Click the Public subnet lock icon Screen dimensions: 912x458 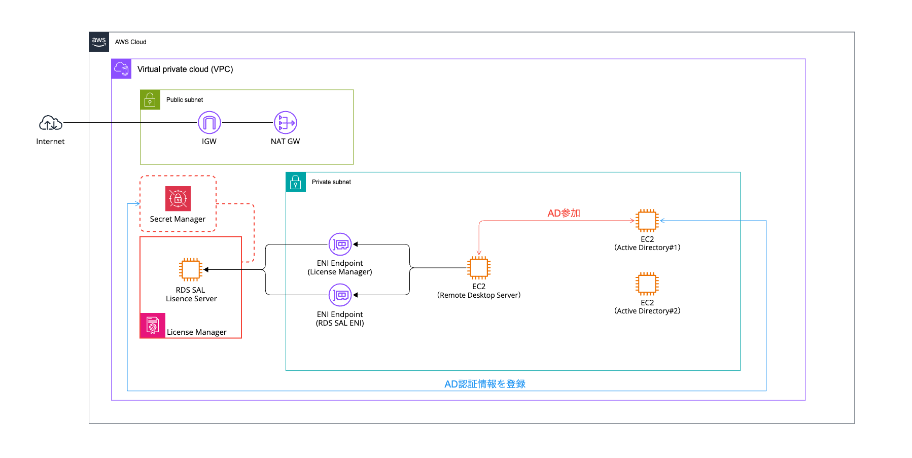click(x=150, y=100)
